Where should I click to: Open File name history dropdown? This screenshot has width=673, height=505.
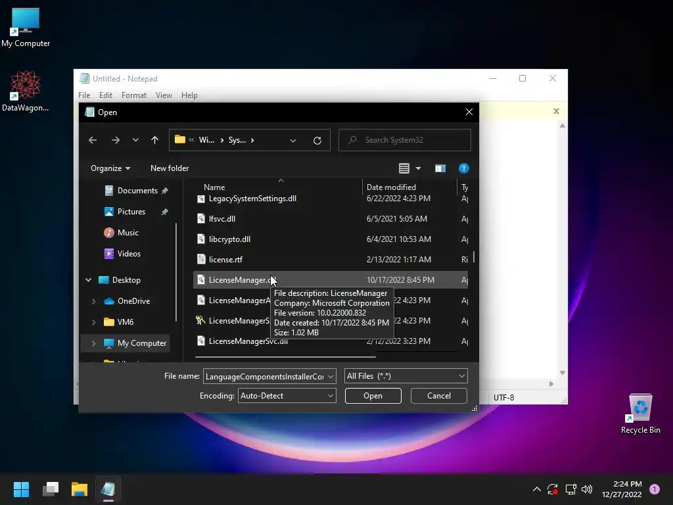[x=331, y=376]
